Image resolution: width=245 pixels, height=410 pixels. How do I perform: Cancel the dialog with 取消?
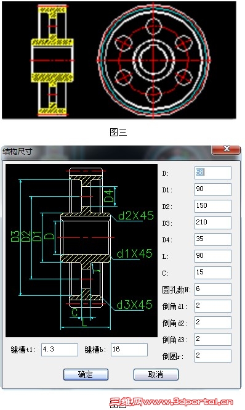(156, 374)
